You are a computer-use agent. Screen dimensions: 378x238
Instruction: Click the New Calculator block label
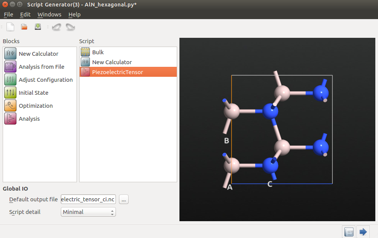click(x=39, y=53)
